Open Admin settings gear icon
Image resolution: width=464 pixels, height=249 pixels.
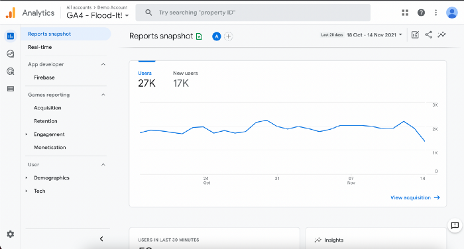(x=11, y=234)
